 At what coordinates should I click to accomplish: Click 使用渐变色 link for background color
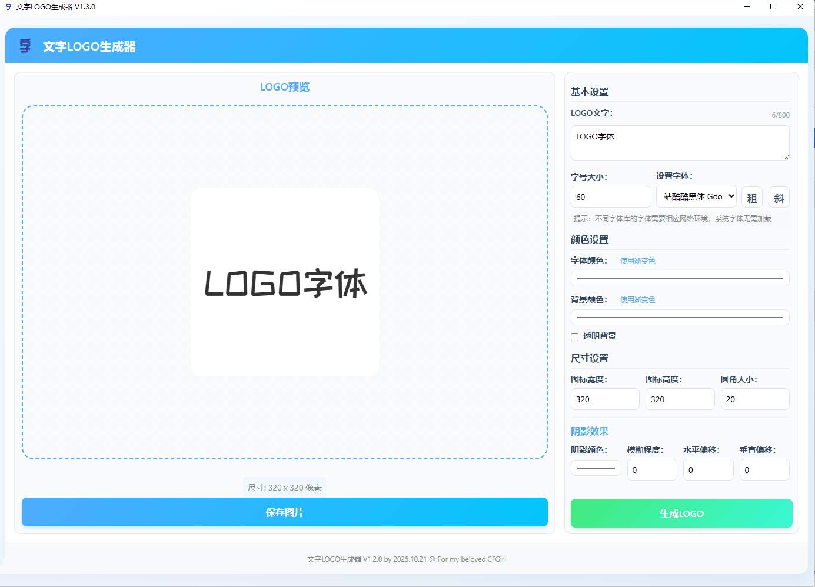tap(637, 299)
